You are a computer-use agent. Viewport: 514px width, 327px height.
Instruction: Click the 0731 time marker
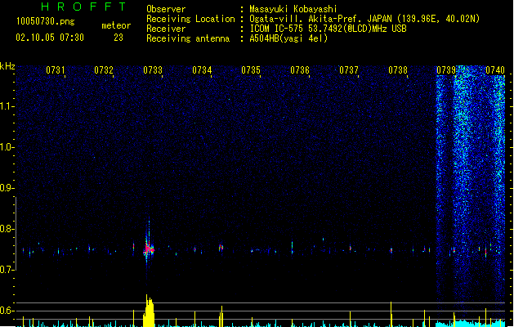[x=55, y=70]
